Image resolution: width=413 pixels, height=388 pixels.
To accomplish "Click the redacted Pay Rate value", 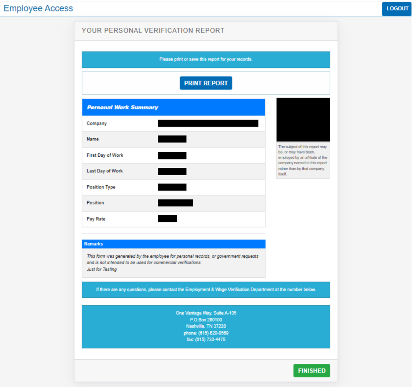I will pyautogui.click(x=167, y=219).
